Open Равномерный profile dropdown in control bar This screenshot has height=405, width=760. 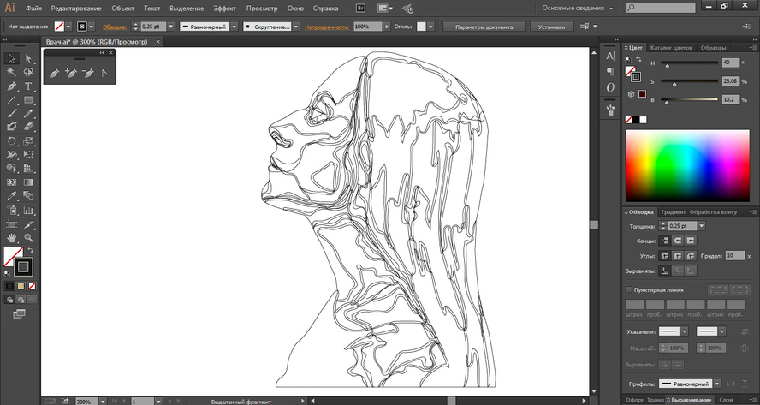point(235,27)
